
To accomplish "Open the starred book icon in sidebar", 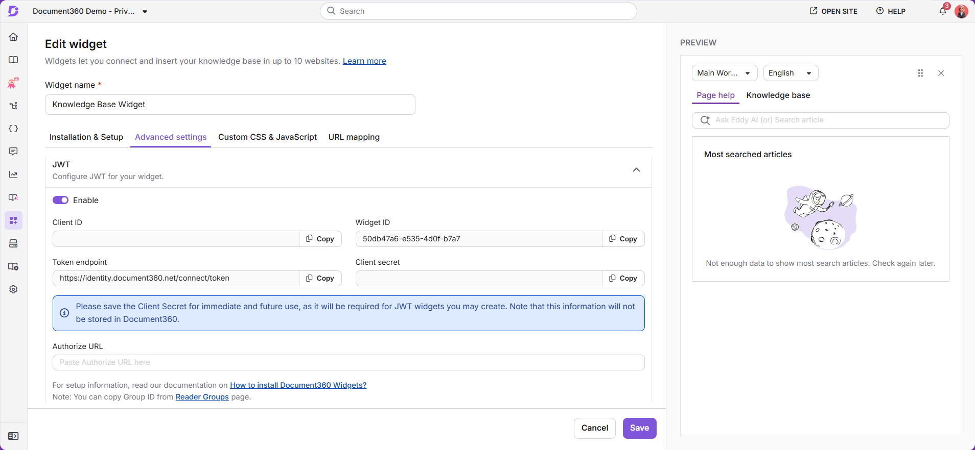I will click(13, 197).
